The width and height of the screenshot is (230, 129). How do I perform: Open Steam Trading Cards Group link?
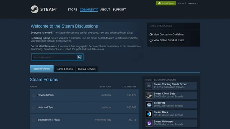170,84
